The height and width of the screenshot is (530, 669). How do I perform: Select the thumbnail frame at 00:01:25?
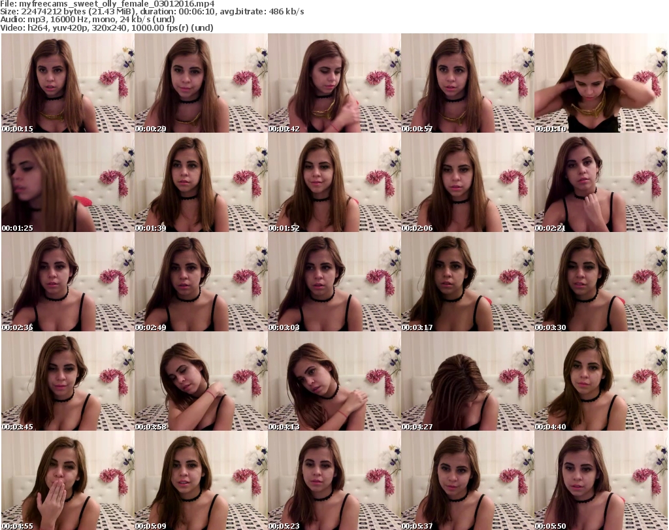click(x=68, y=182)
